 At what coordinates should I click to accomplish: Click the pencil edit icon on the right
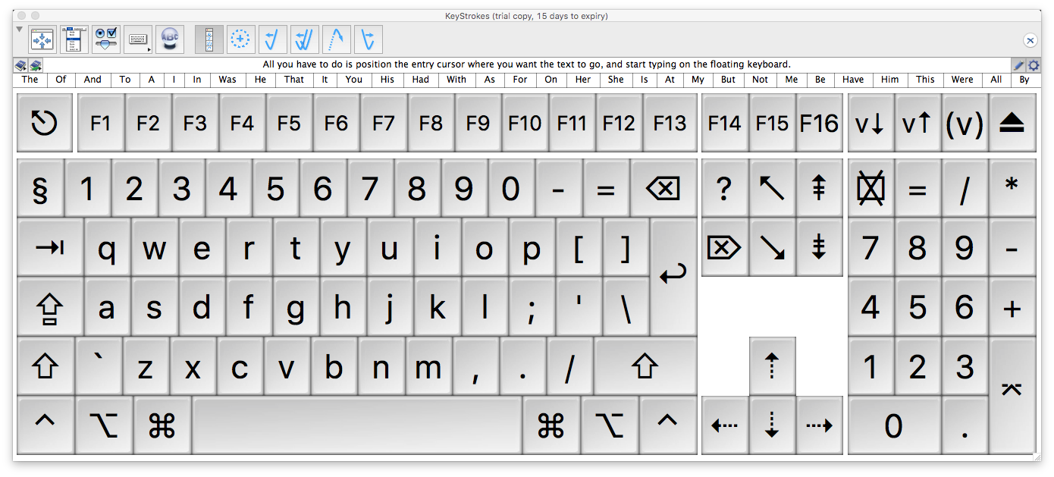1018,65
